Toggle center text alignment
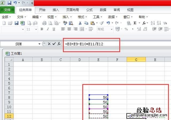The height and width of the screenshot is (120, 171). tap(69, 29)
